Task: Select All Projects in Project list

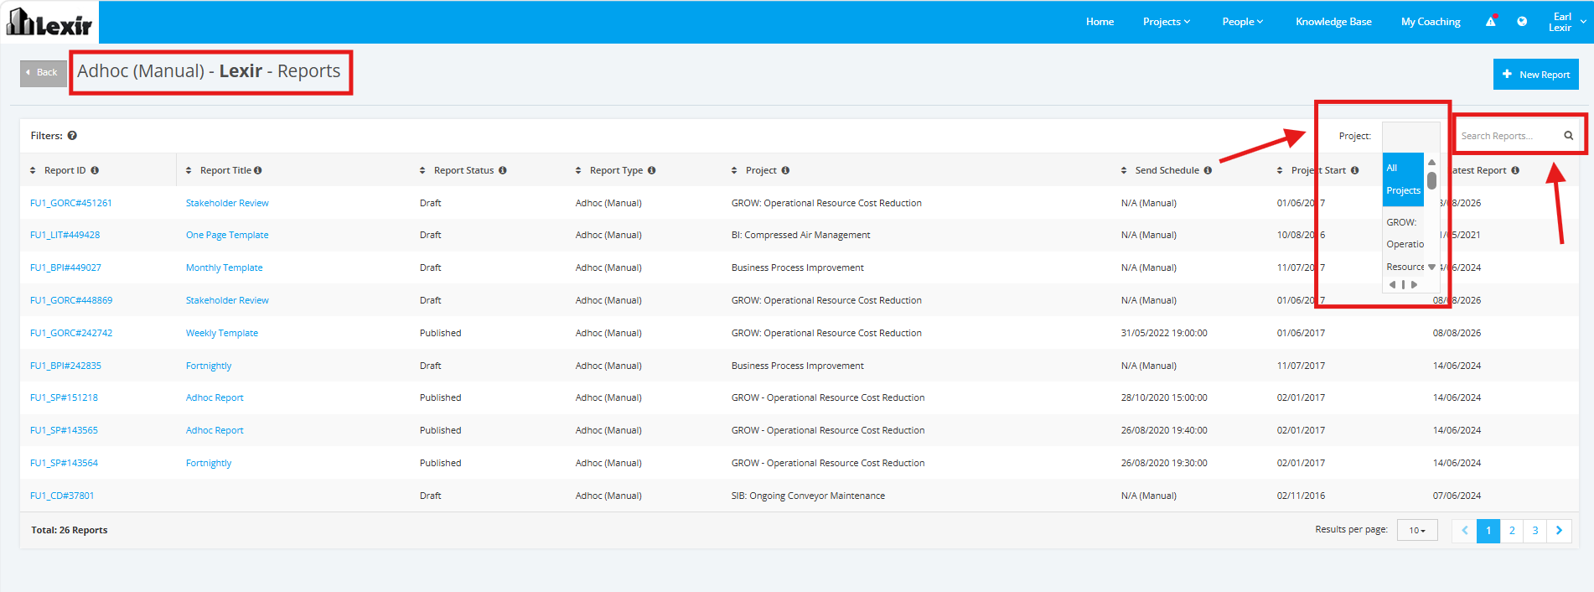Action: (1403, 179)
